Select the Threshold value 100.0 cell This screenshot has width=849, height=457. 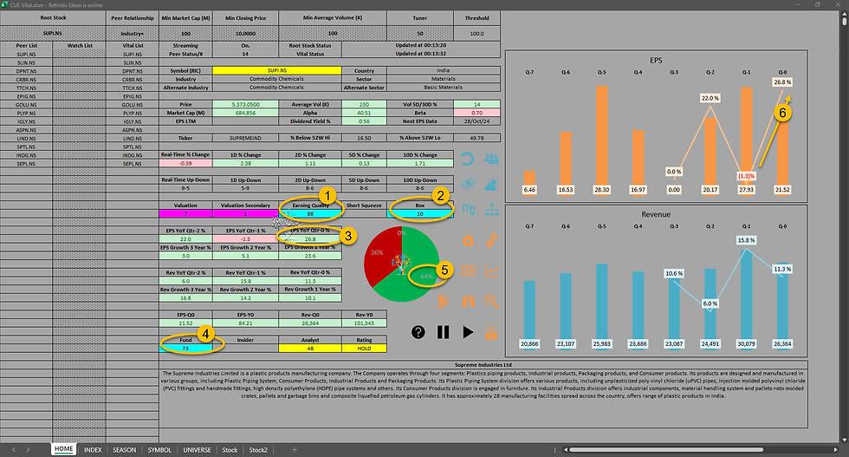[477, 33]
